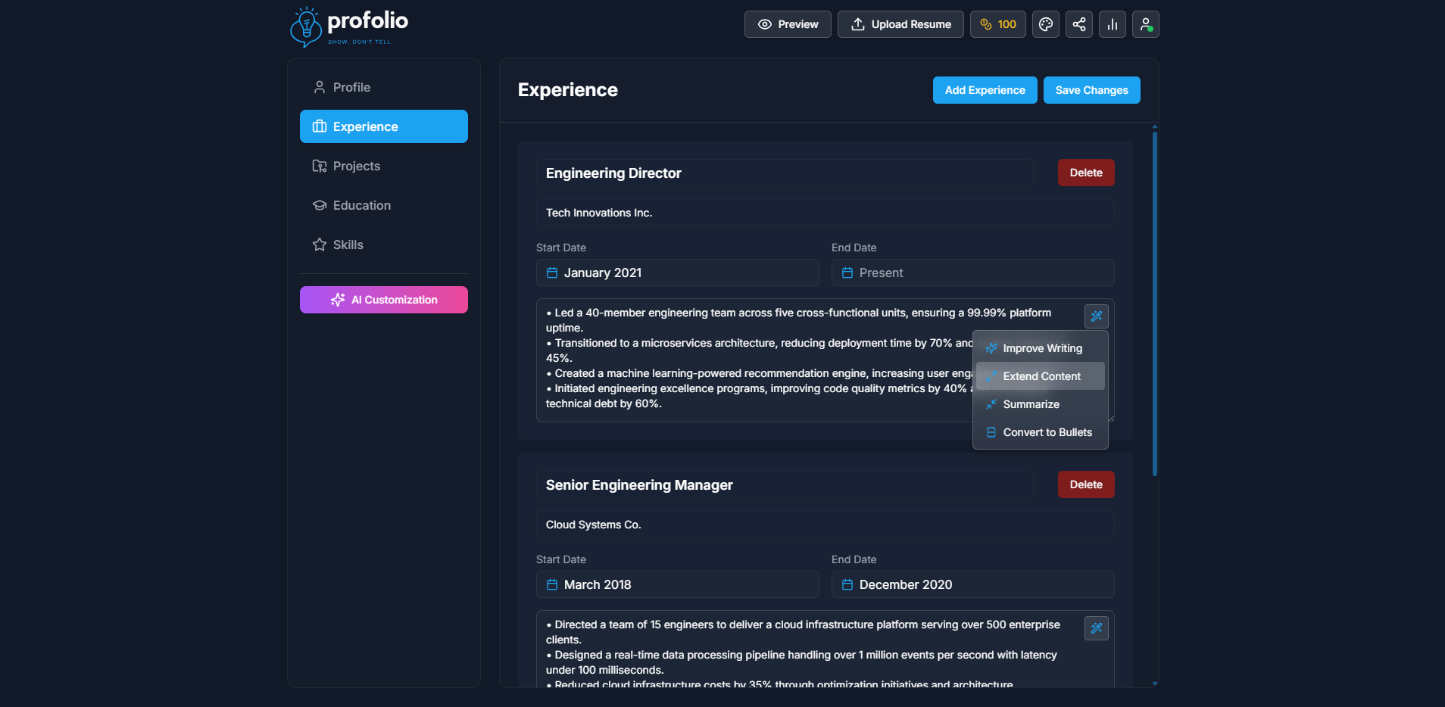Click the Tech Innovations Inc. company field

pyautogui.click(x=825, y=213)
